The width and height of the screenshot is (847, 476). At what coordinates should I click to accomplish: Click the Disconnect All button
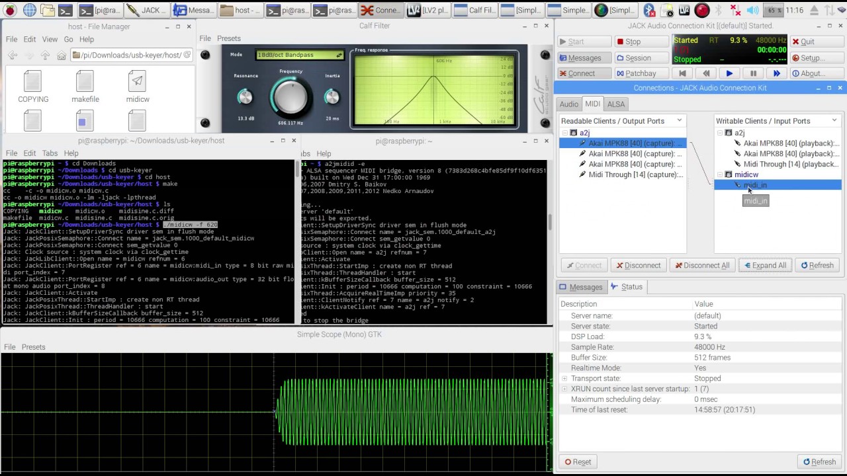702,265
